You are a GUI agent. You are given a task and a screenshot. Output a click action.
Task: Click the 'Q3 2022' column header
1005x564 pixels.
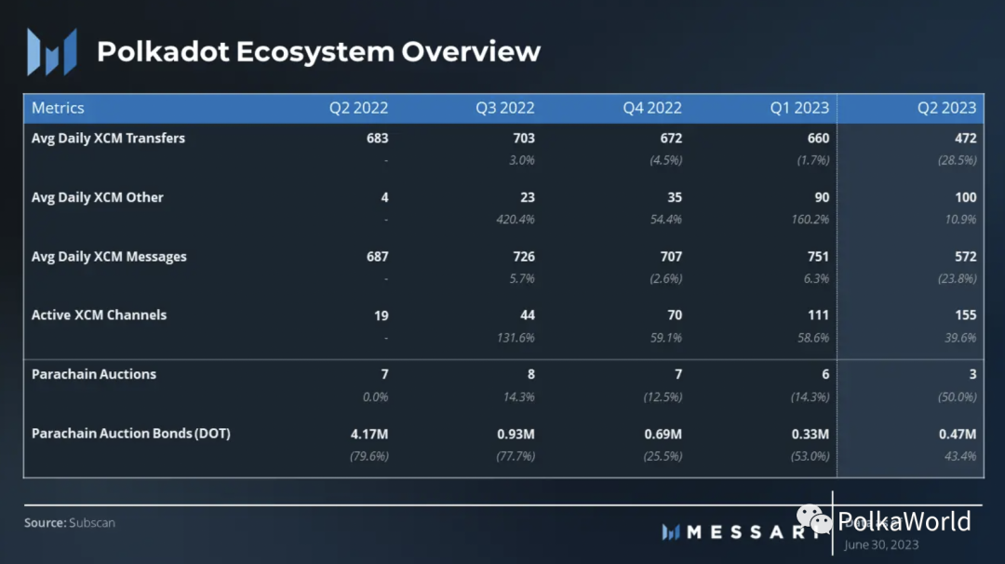coord(505,108)
